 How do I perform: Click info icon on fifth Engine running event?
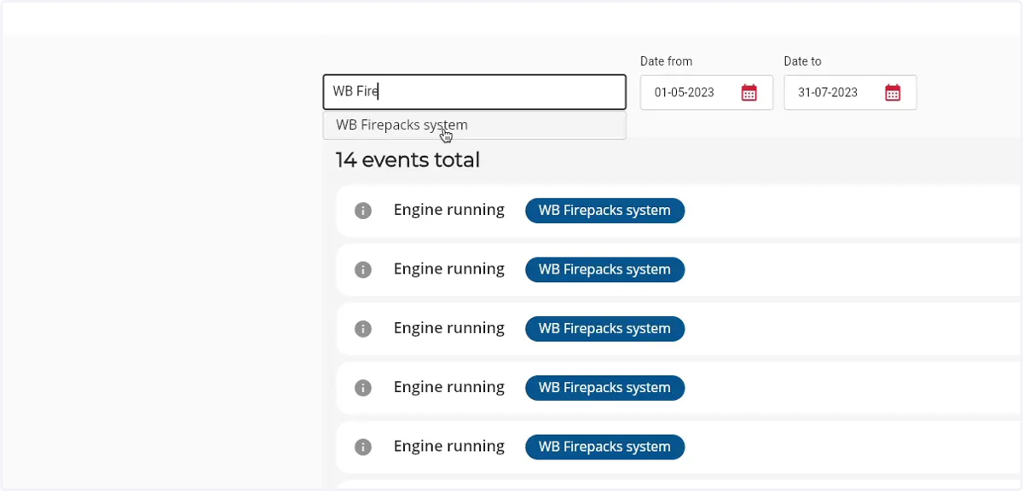[x=363, y=447]
